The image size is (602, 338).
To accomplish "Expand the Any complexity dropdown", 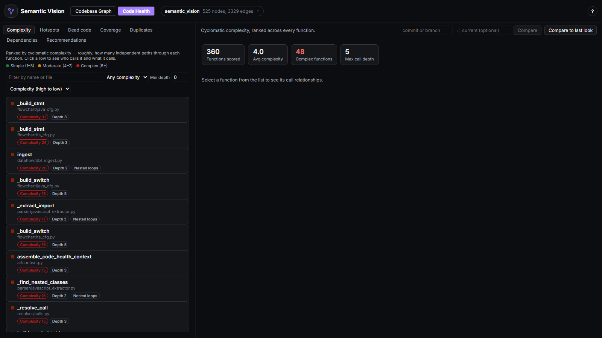I will click(126, 77).
